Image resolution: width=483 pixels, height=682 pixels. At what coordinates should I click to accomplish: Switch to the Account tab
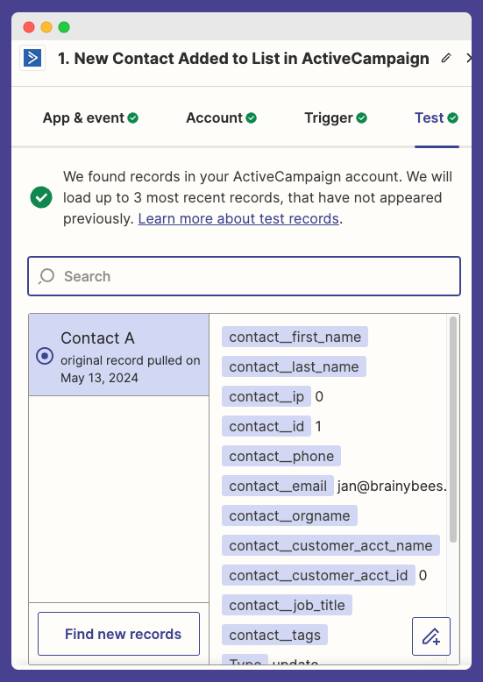[222, 117]
